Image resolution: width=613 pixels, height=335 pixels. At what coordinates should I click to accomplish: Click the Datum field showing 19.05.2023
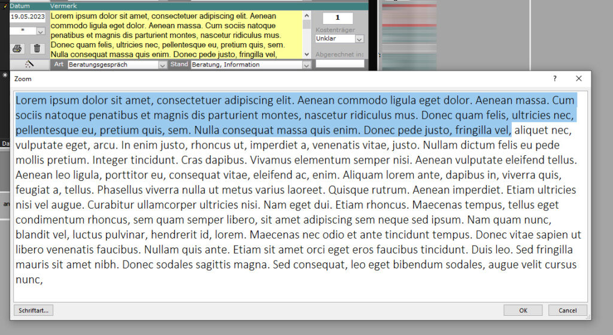[27, 17]
